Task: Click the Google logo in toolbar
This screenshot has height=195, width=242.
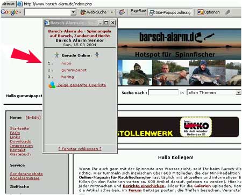Action: [x=9, y=12]
